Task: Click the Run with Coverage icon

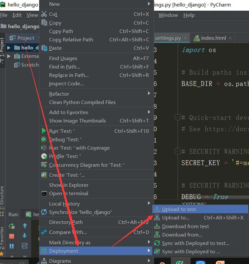Action: 44,148
